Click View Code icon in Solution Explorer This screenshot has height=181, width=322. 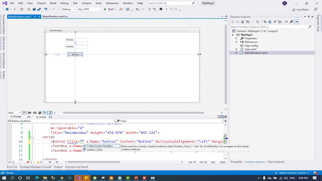pyautogui.click(x=286, y=22)
